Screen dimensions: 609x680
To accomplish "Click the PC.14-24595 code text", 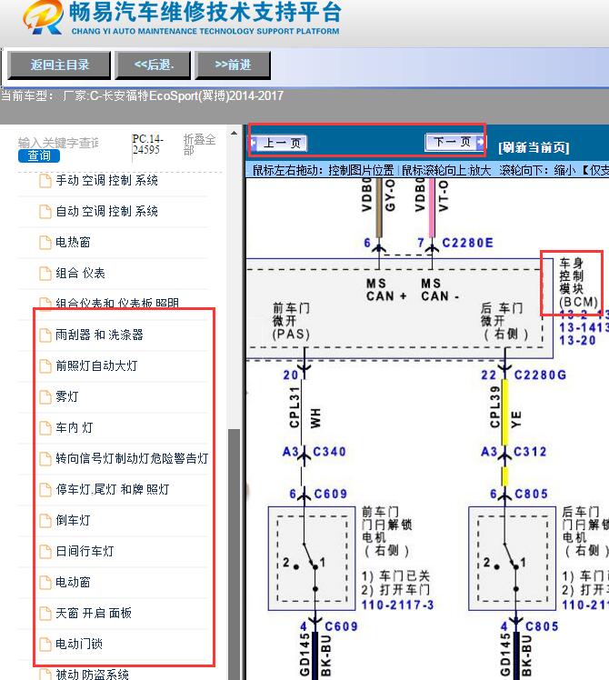I will (x=147, y=145).
